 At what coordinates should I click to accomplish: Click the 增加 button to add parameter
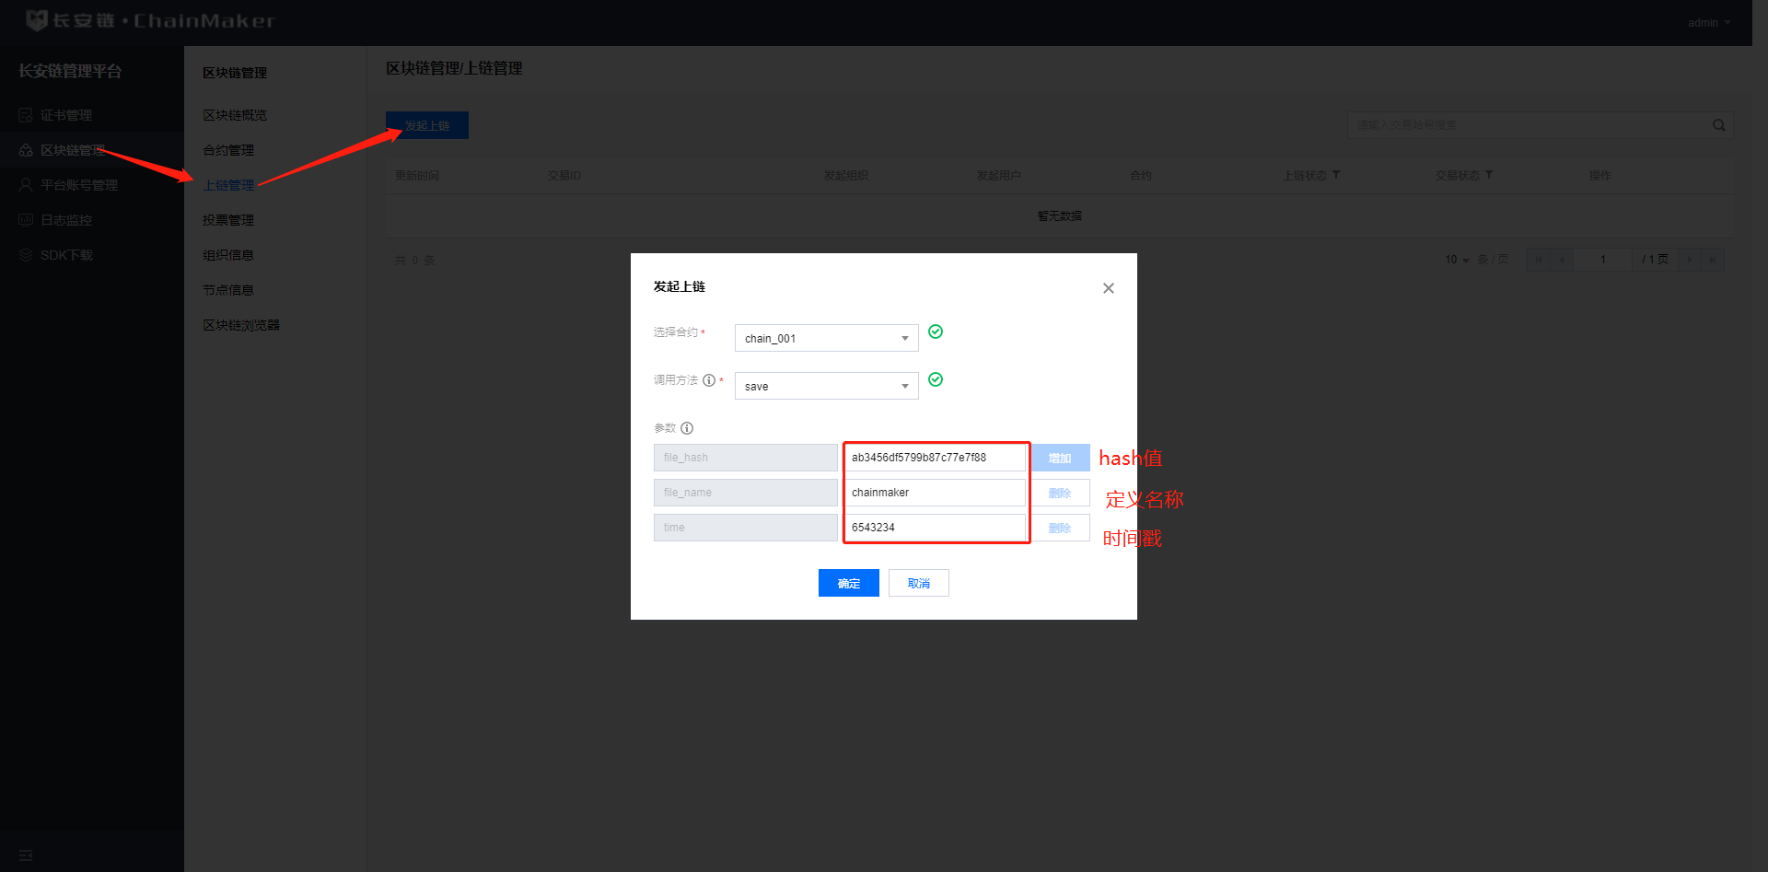click(1060, 458)
